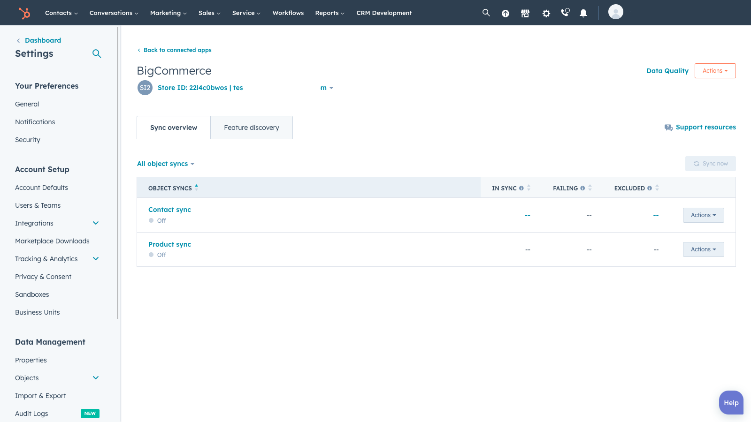Open the Marketplace storefront icon
This screenshot has width=751, height=422.
click(525, 14)
